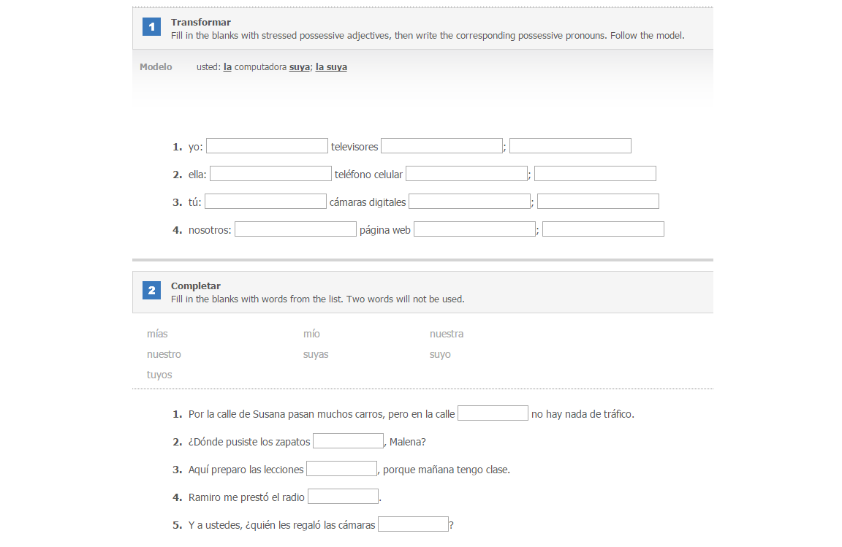Viewport: 842px width, 547px height.
Task: Click the blank after 'en la calle'
Action: 493,413
